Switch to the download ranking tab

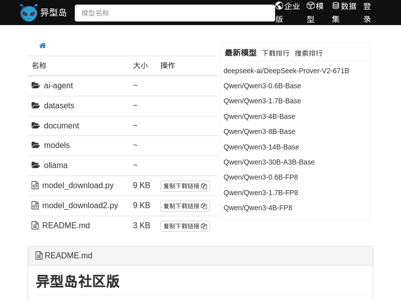tap(276, 53)
